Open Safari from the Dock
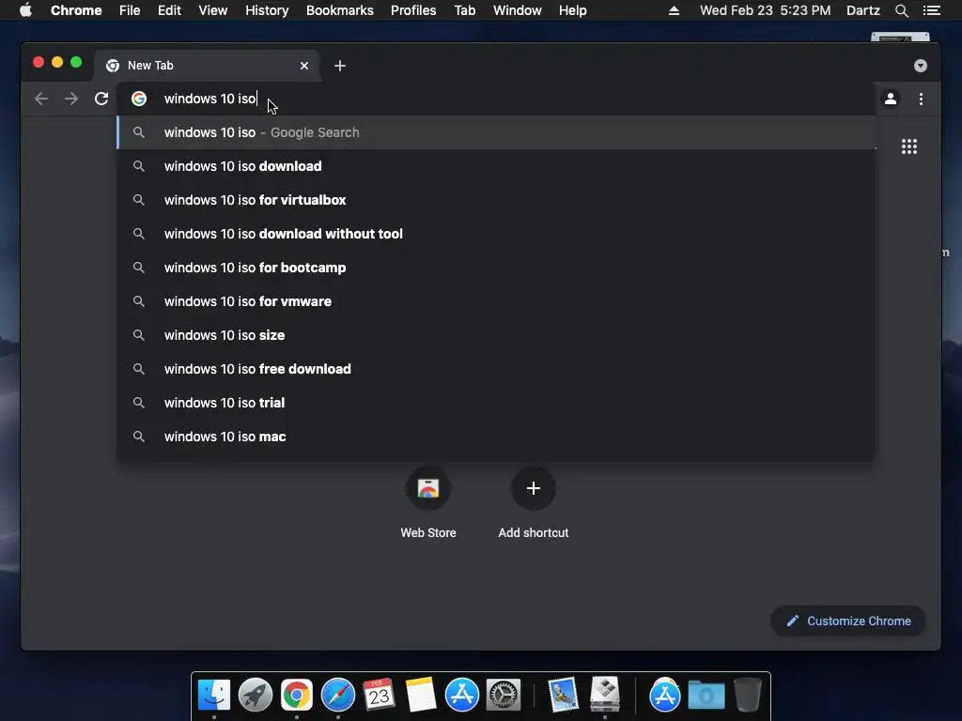The height and width of the screenshot is (721, 962). pyautogui.click(x=338, y=696)
